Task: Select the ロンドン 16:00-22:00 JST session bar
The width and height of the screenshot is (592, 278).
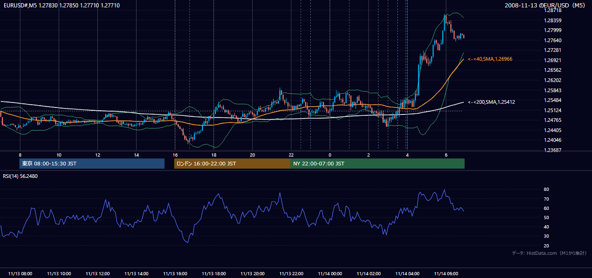Action: (x=232, y=164)
